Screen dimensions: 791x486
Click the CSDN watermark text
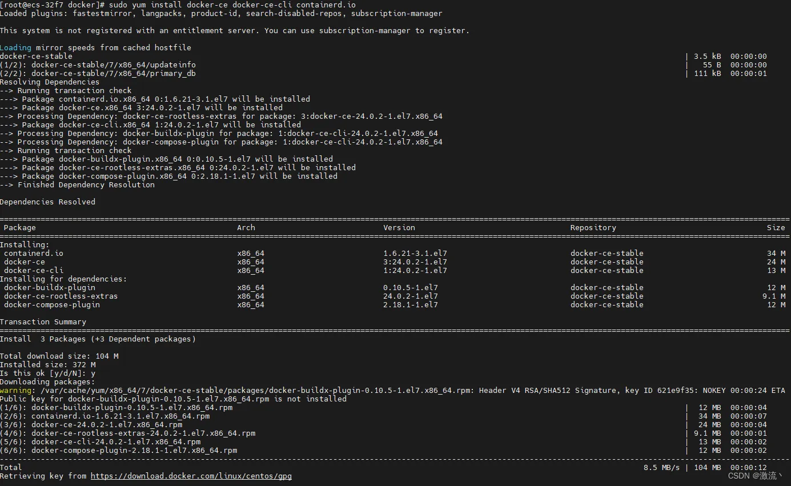point(754,476)
